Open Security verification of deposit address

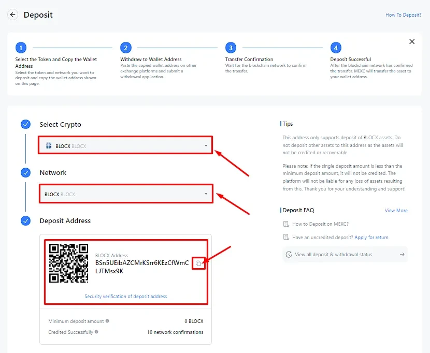[x=126, y=297]
